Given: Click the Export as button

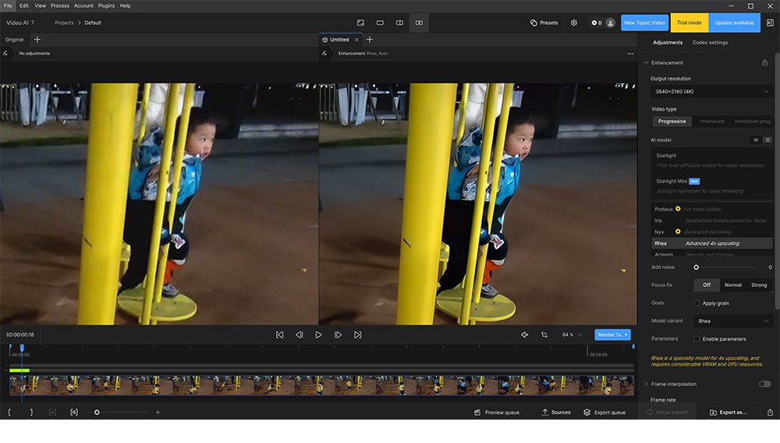Looking at the screenshot, I should (x=728, y=412).
